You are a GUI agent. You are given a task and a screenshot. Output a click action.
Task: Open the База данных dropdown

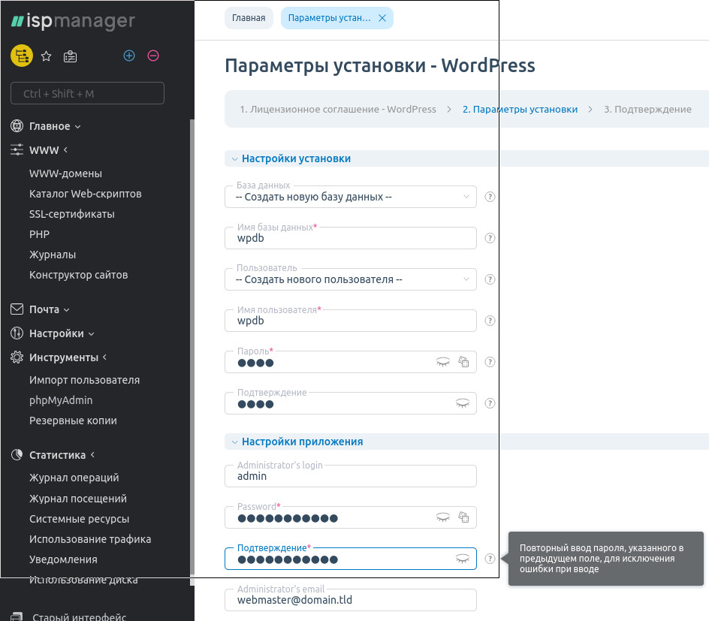[x=350, y=197]
